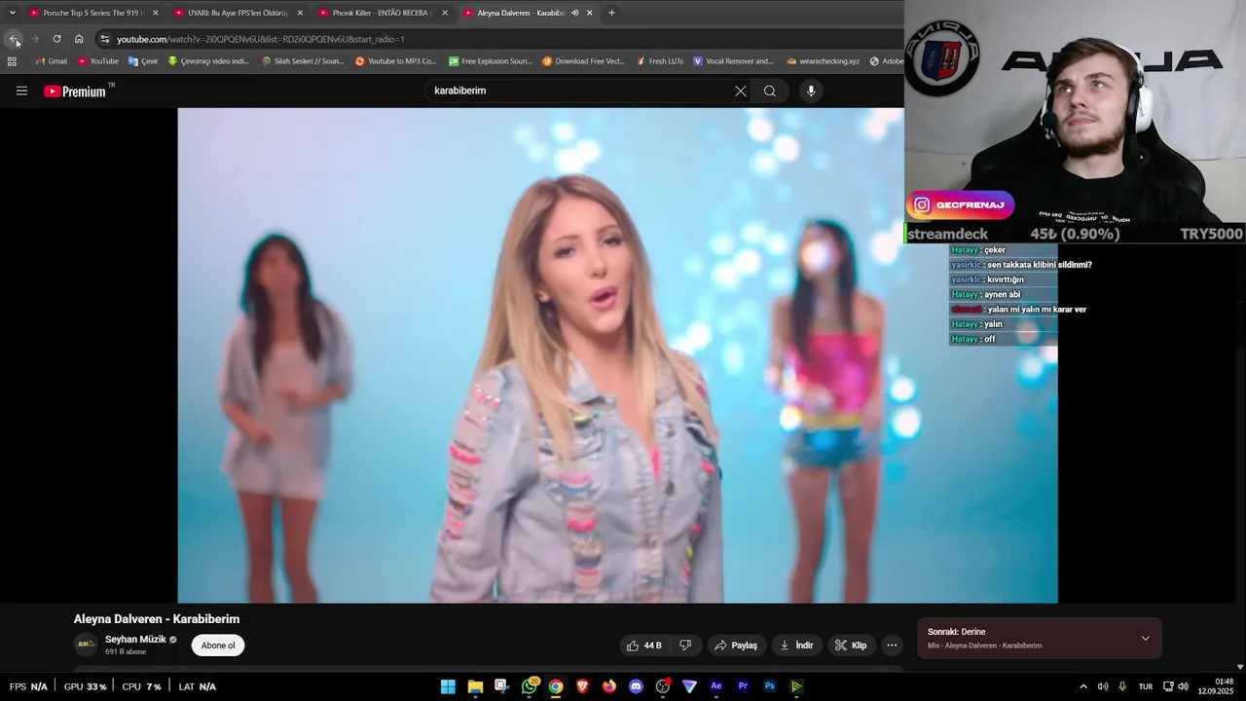Open the Silah Sesleri bookmark
This screenshot has width=1246, height=701.
(x=303, y=61)
